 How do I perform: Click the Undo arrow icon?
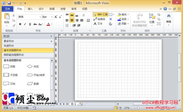point(14,3)
